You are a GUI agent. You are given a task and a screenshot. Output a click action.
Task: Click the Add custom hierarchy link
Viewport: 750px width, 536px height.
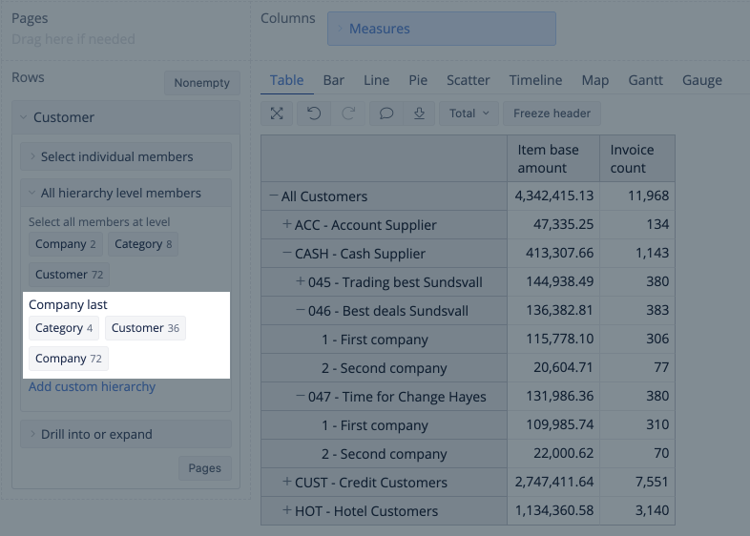click(92, 386)
